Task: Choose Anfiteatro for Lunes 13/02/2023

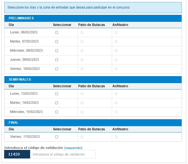Action: coord(116,94)
